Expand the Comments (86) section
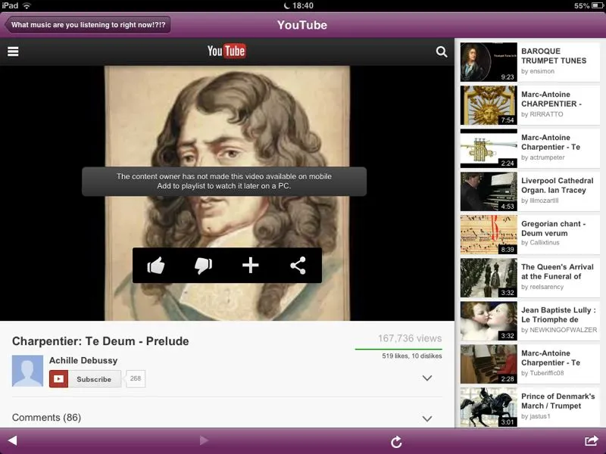Viewport: 606px width, 454px height. pyautogui.click(x=426, y=418)
